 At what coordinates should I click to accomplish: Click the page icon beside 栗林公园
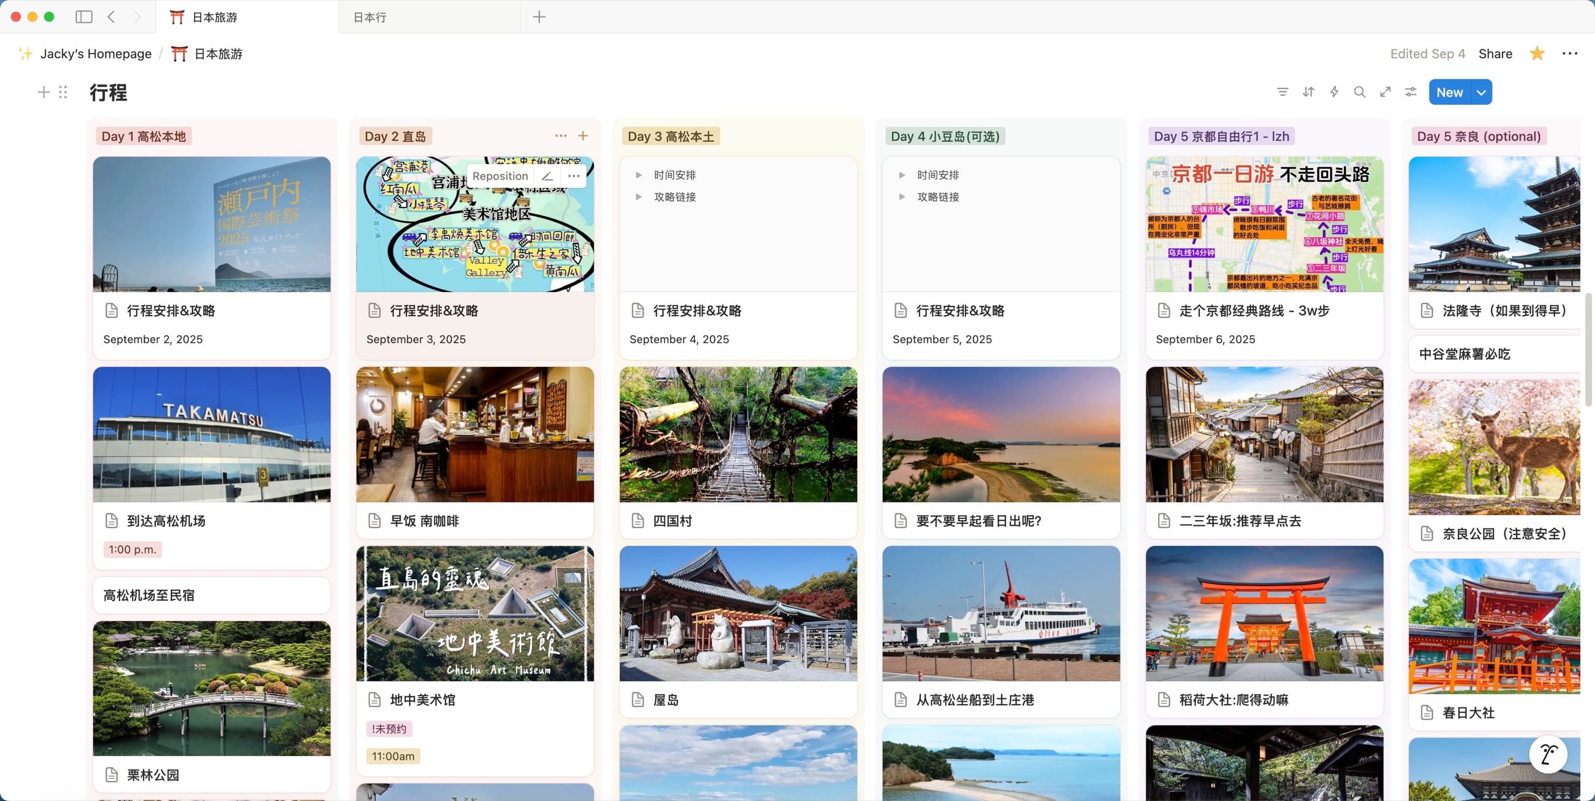tap(112, 774)
